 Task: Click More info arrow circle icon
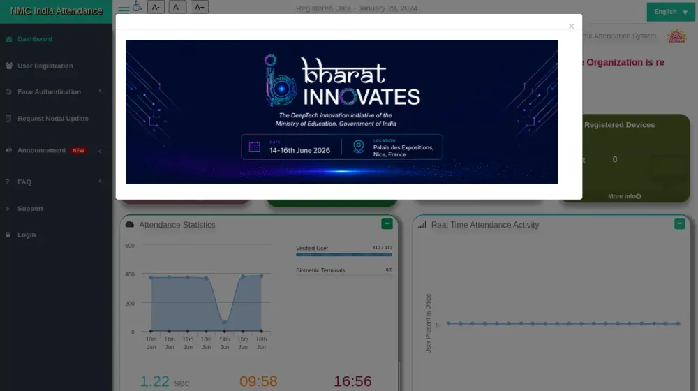tap(639, 196)
